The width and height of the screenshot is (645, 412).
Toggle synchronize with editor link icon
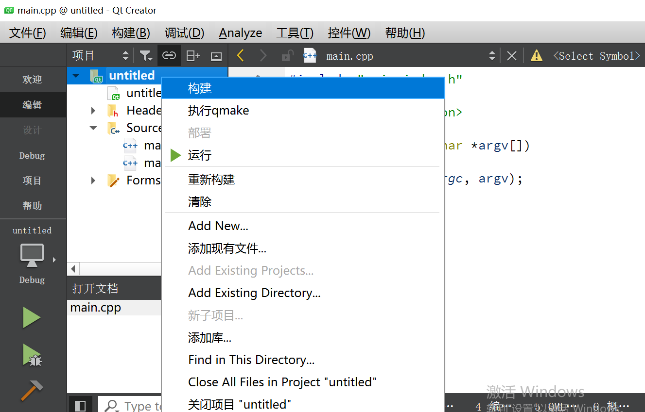pos(169,56)
